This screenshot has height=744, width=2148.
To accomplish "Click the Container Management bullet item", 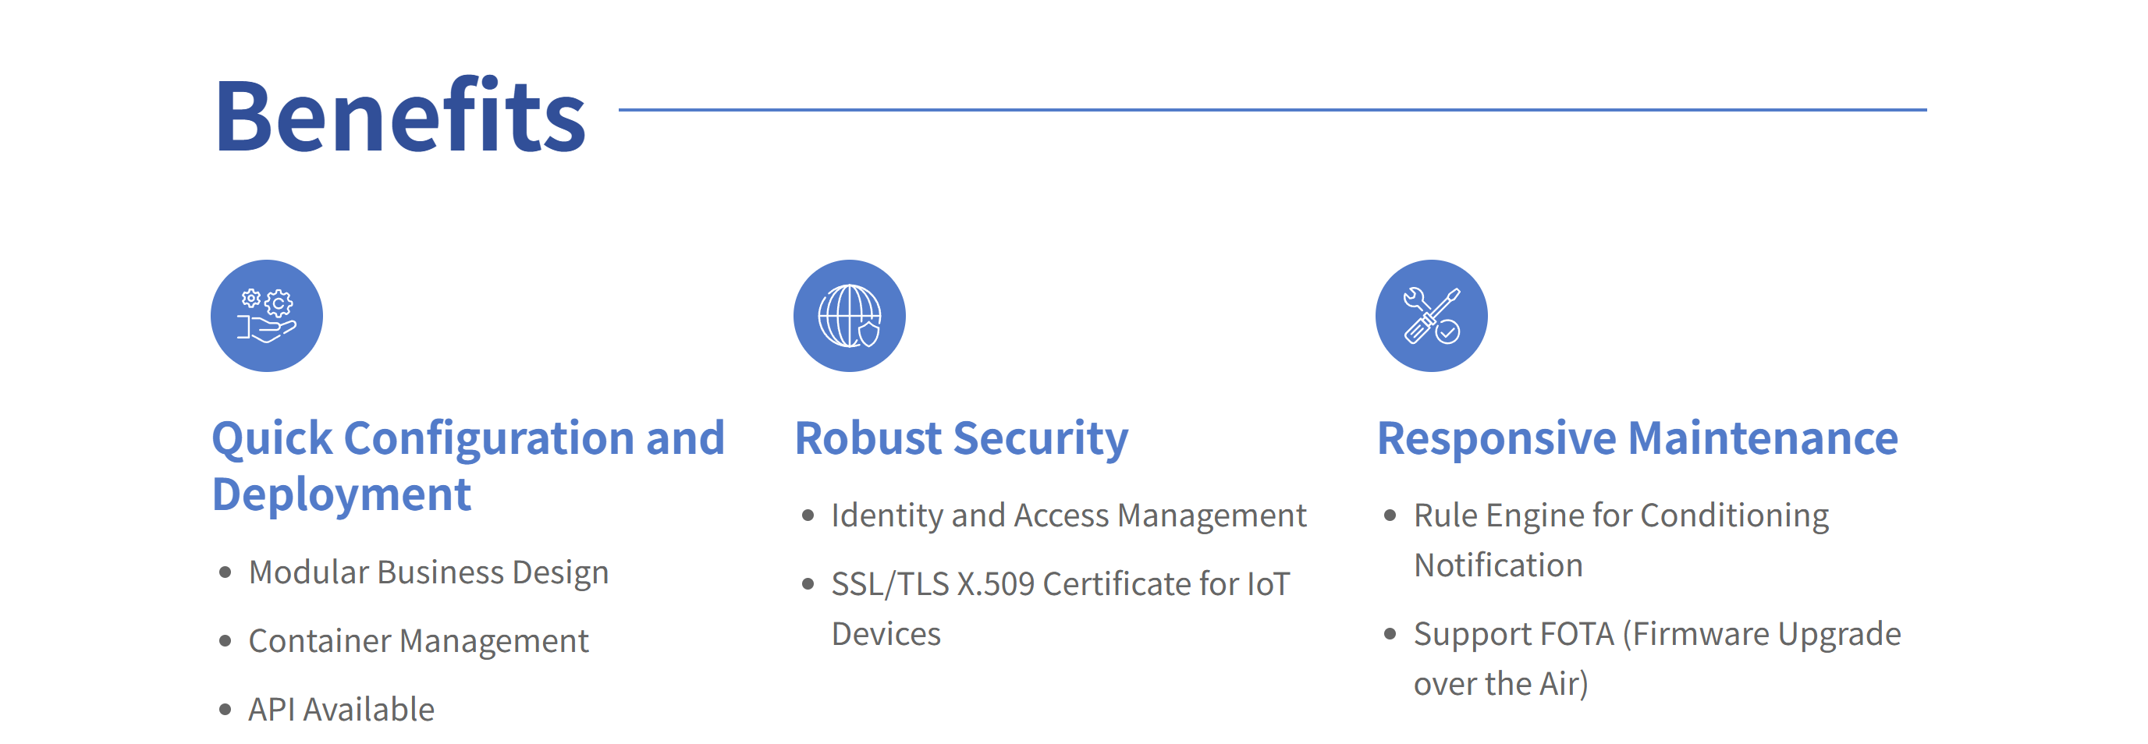I will (x=418, y=641).
